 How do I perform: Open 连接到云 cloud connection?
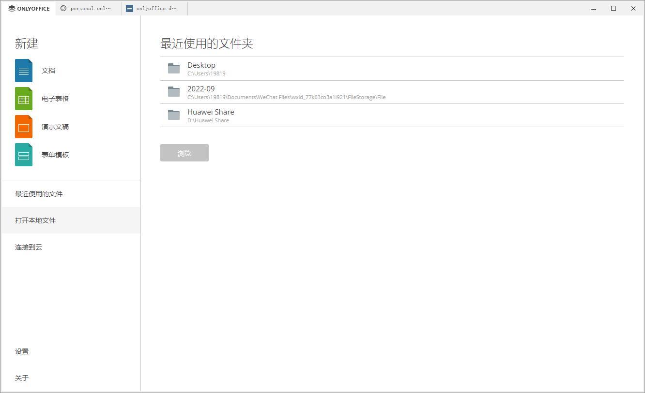coord(29,247)
